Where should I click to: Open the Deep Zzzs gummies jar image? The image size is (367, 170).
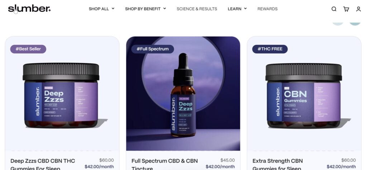61,95
